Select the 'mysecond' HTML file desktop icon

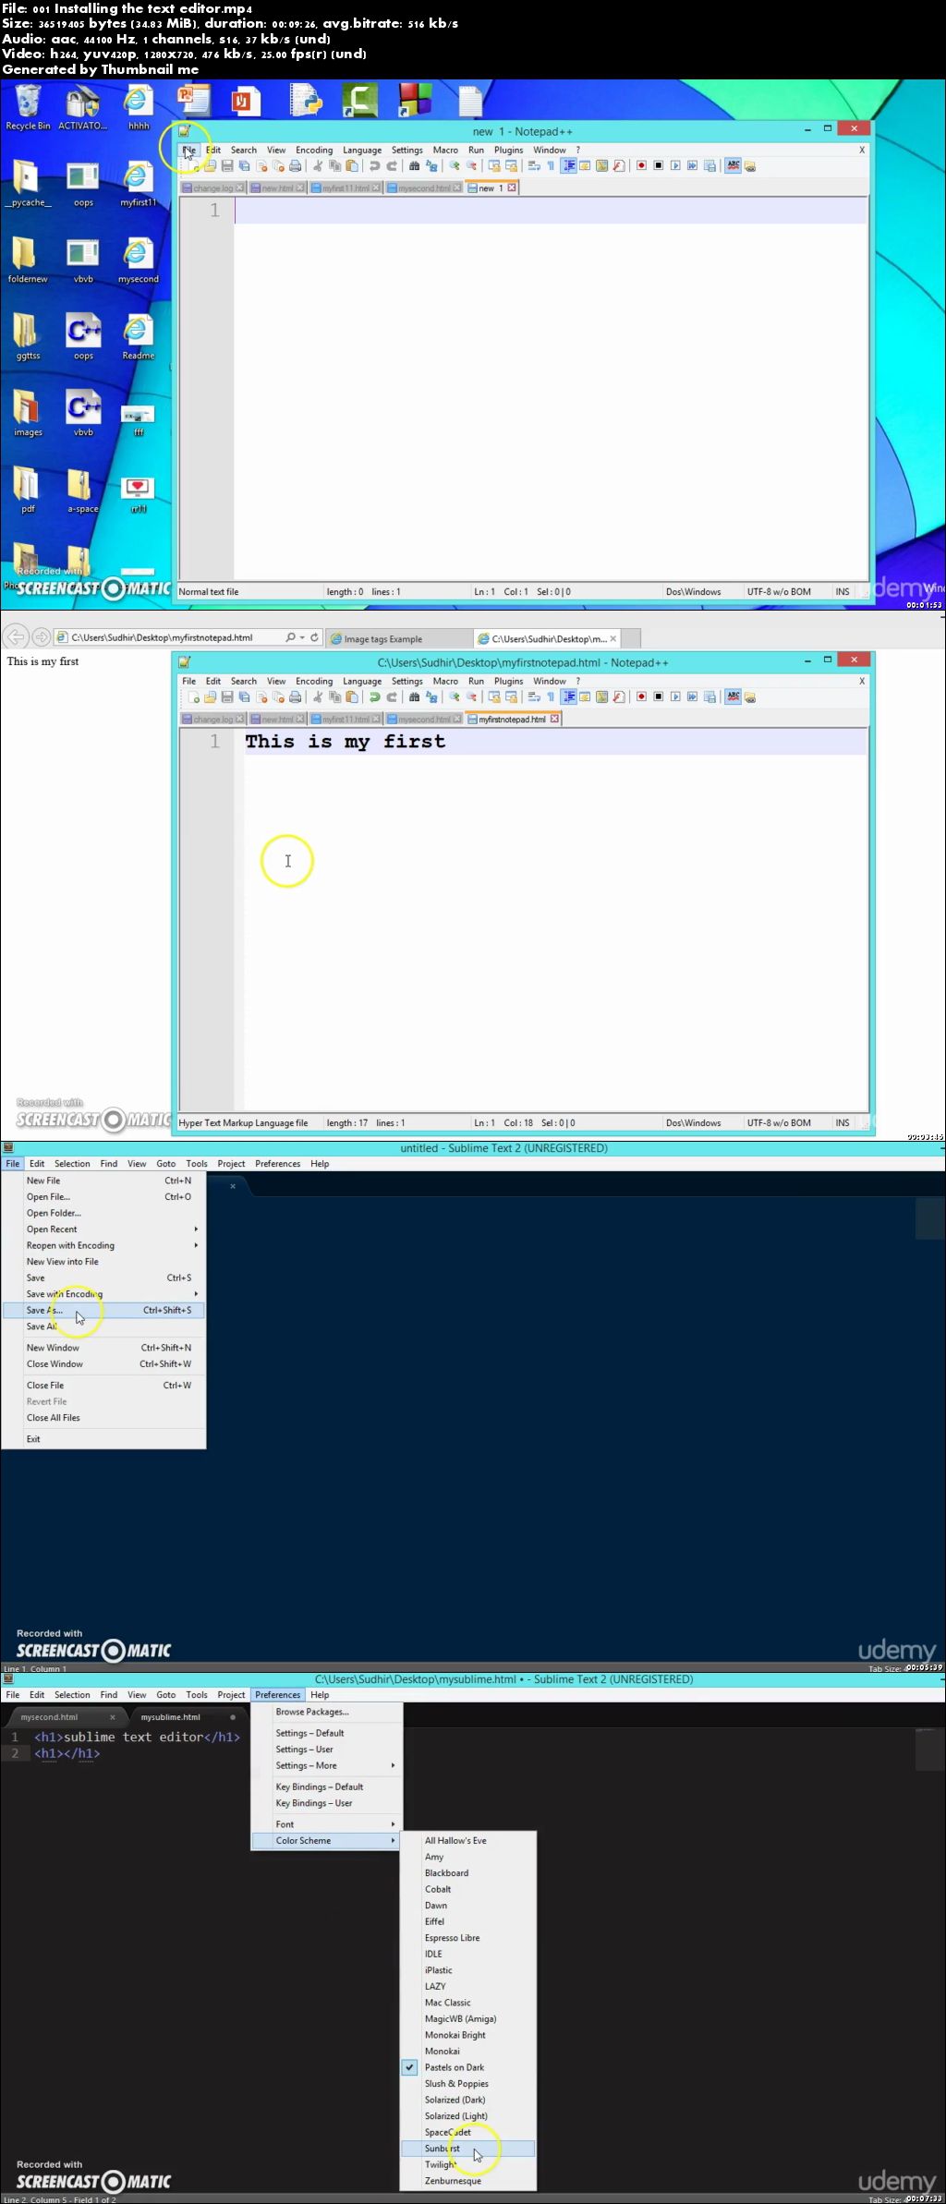[138, 260]
